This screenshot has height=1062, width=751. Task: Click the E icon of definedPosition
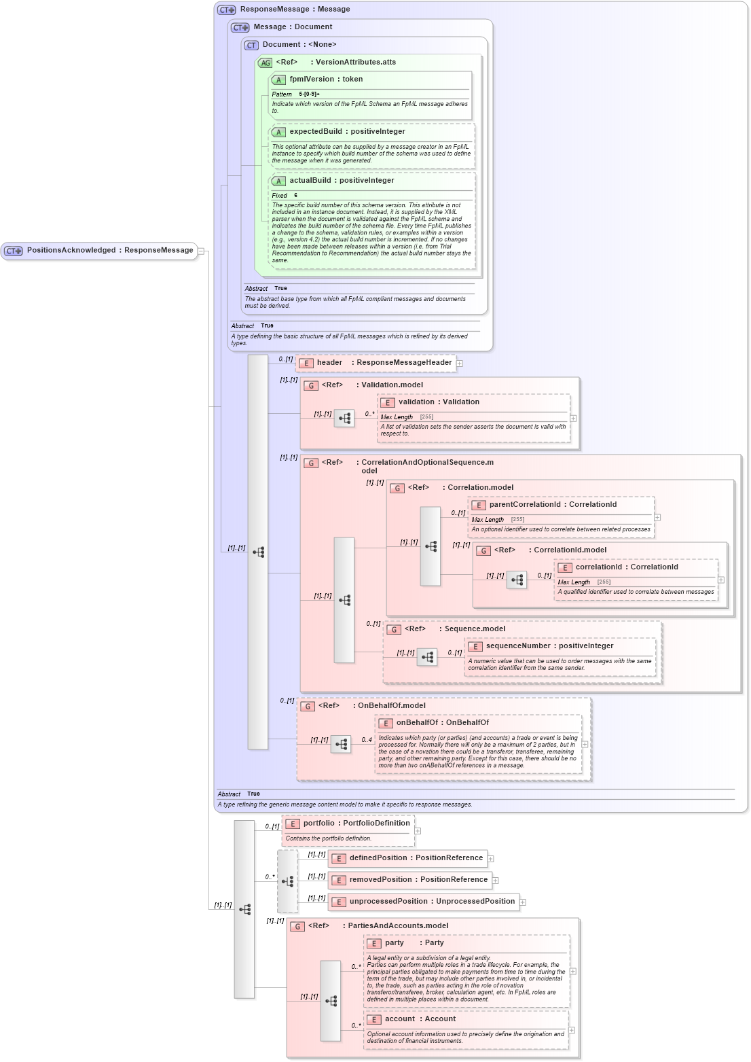[339, 859]
